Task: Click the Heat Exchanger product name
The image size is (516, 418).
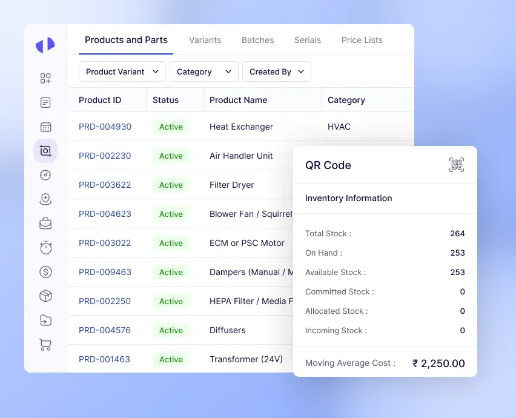Action: pos(241,127)
